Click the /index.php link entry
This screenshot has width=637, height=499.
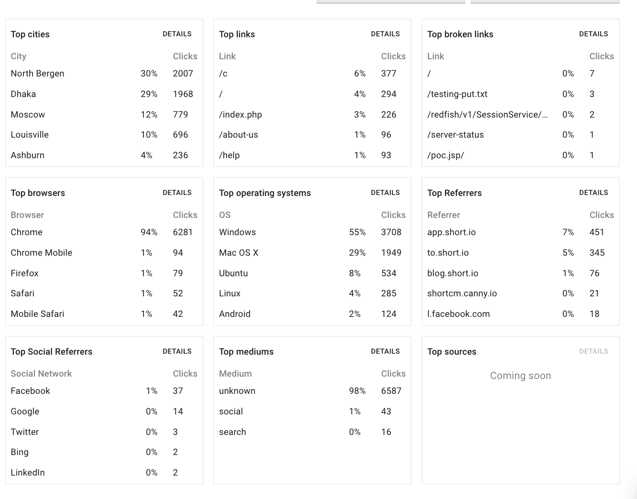[241, 115]
